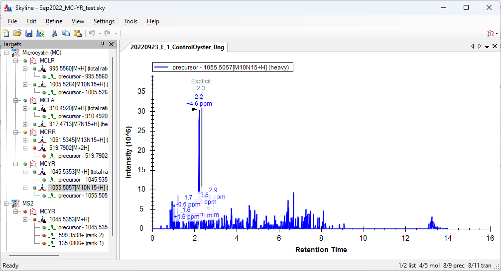Click the Paste clipboard icon
The image size is (501, 271).
click(x=78, y=33)
